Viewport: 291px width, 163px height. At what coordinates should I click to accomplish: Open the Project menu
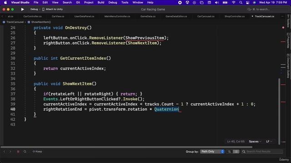[x=89, y=2]
